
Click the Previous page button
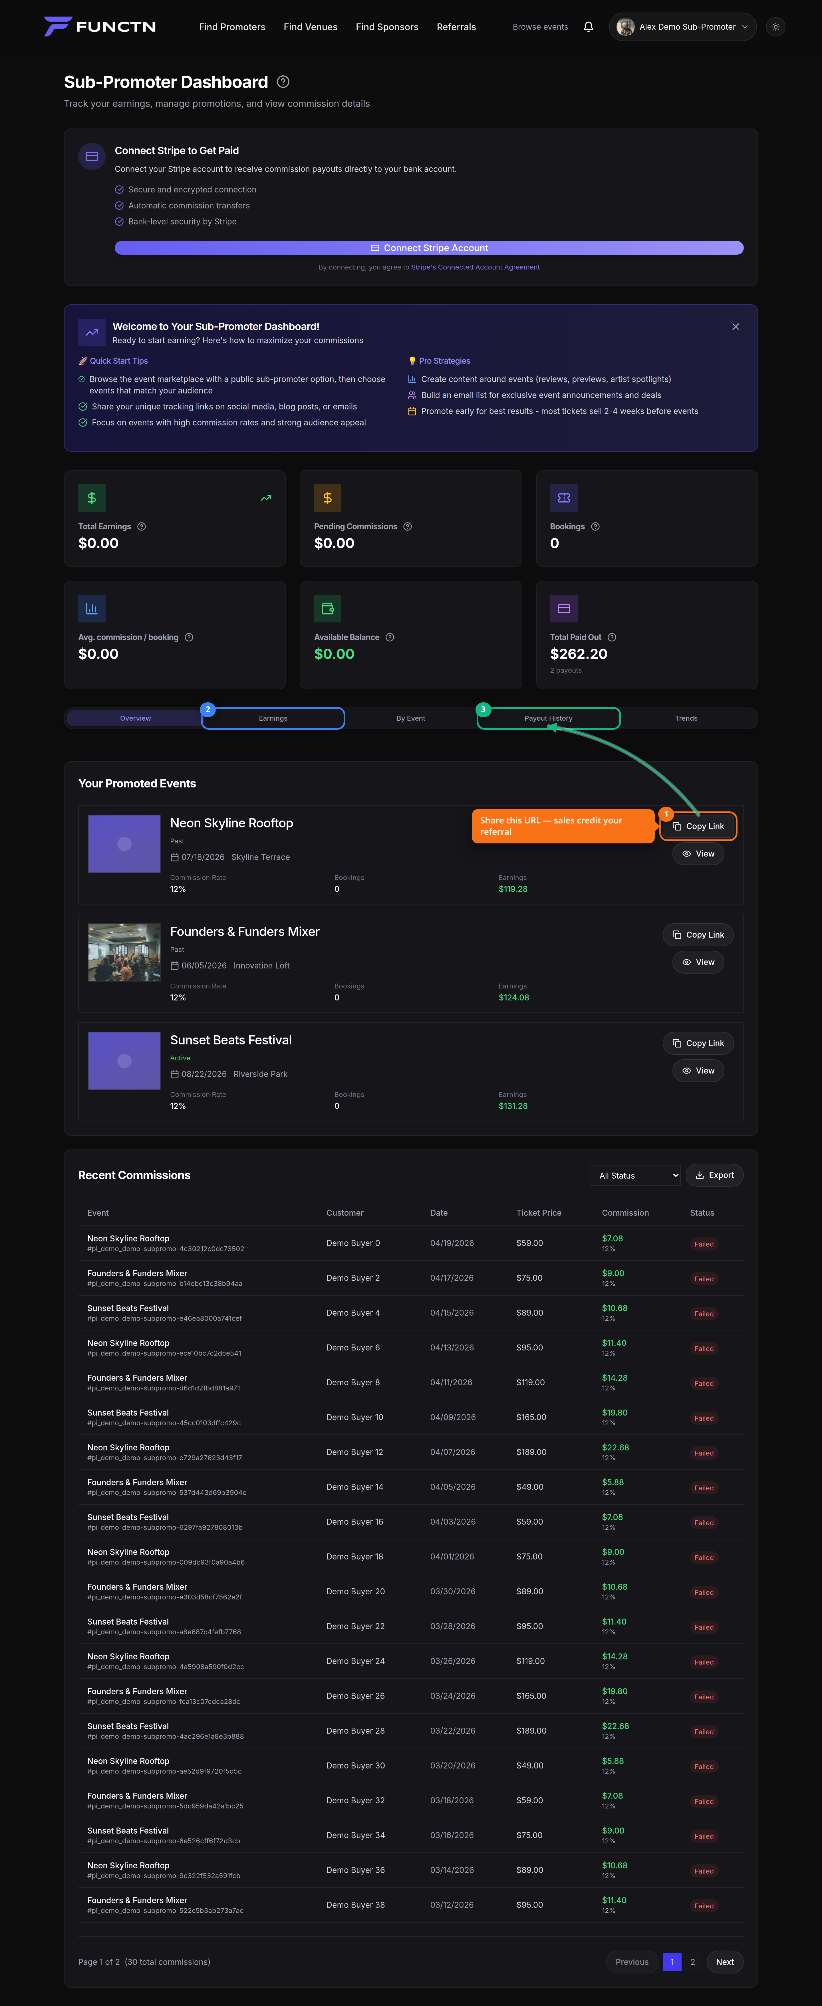tap(632, 1962)
